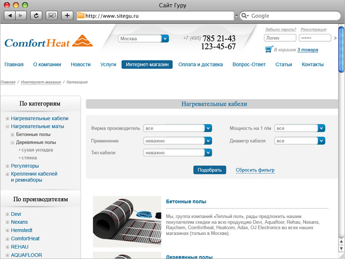Expand the Hemstedt manufacturer node
The height and width of the screenshot is (259, 345).
7,231
